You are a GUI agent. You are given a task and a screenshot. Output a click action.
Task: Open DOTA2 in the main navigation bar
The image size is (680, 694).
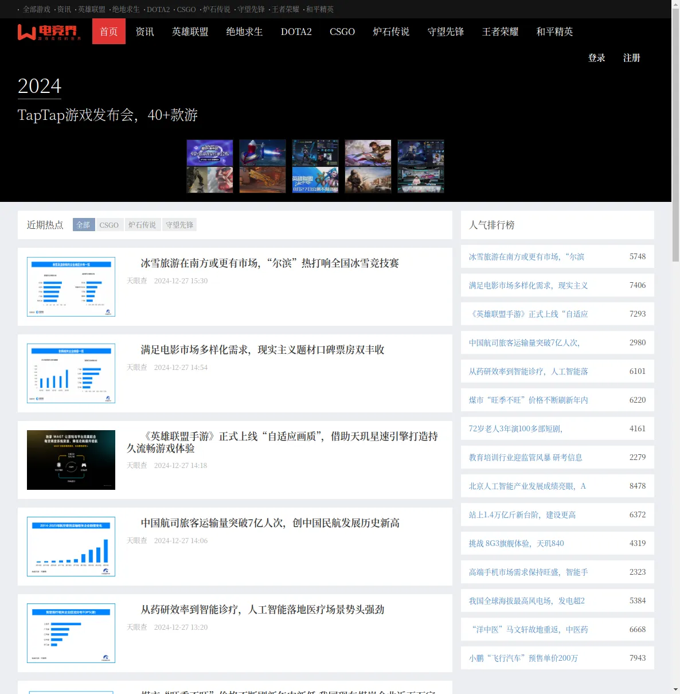296,32
